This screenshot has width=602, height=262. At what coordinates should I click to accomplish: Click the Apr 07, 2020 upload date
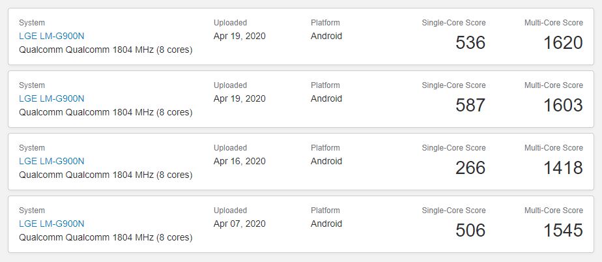click(x=240, y=224)
